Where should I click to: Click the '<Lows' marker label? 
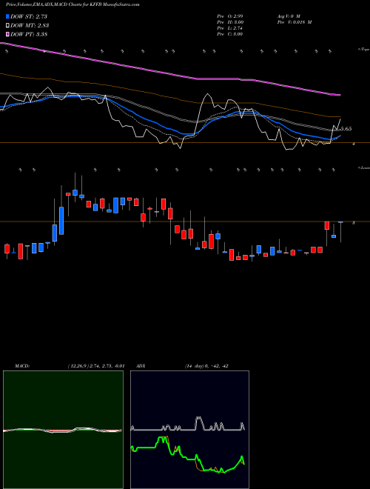point(363,167)
